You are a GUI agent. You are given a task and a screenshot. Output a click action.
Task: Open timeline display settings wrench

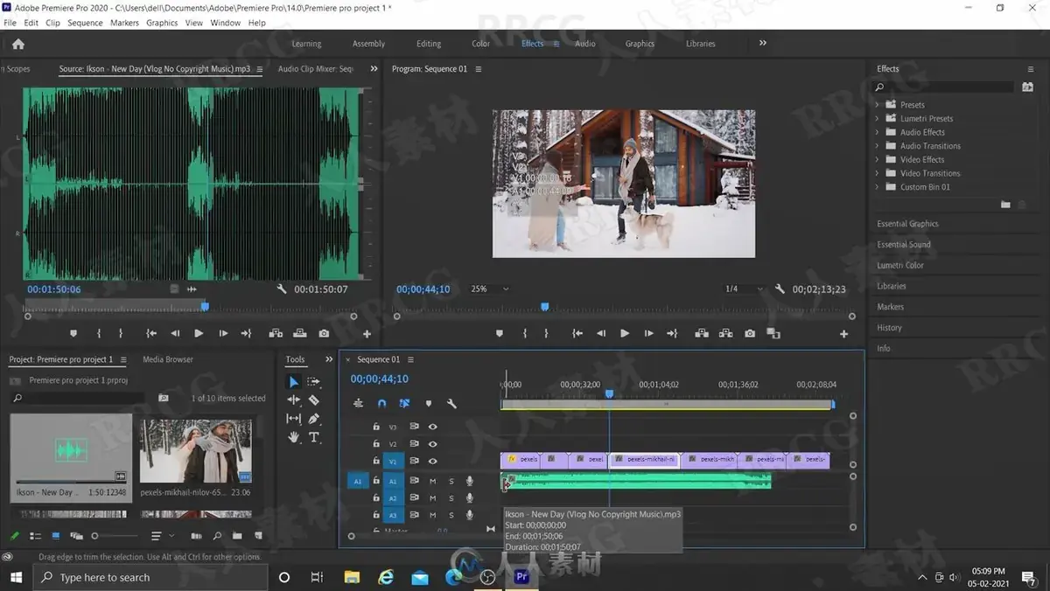(451, 404)
